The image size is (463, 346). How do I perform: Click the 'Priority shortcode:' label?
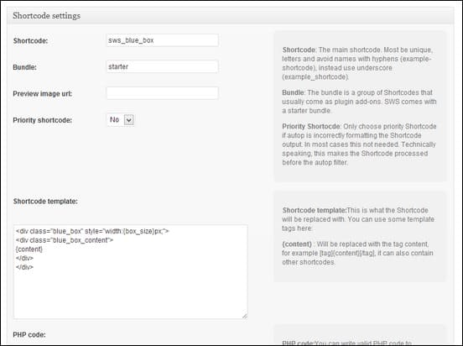coord(43,120)
